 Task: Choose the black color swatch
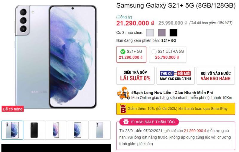(174, 33)
